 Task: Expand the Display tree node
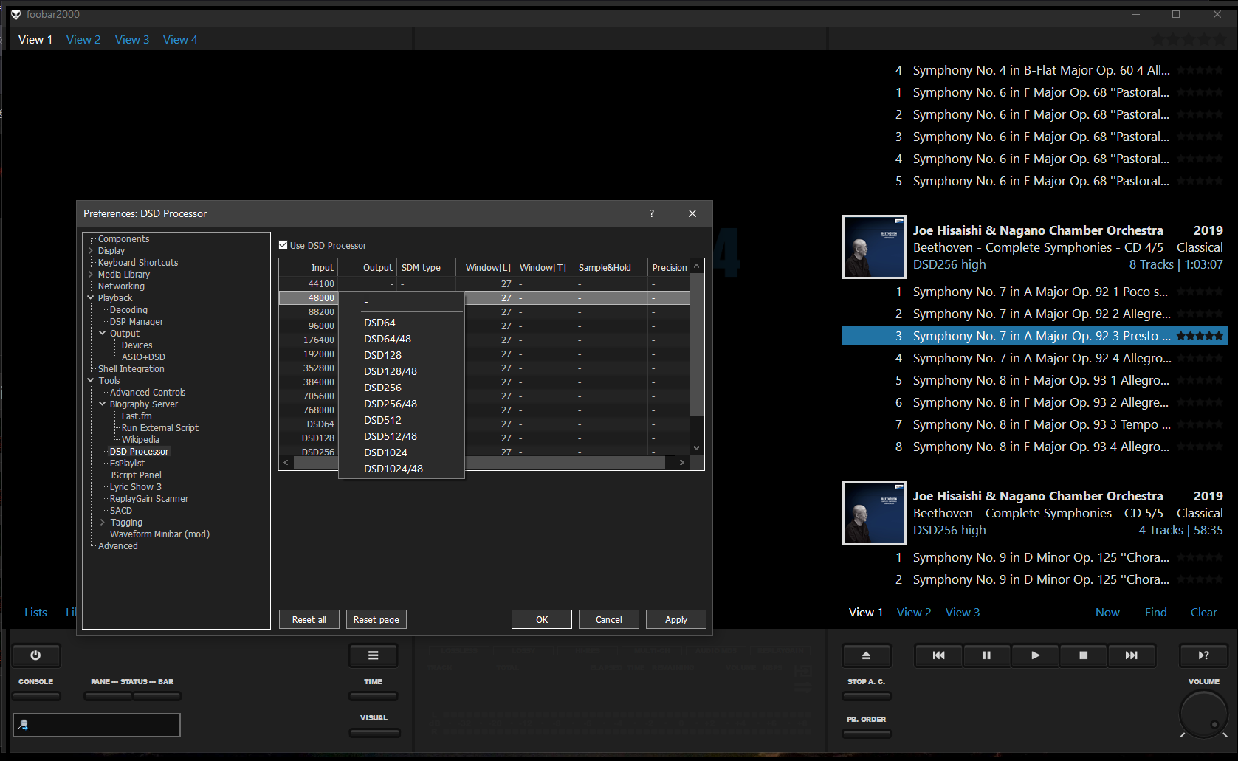pyautogui.click(x=91, y=251)
